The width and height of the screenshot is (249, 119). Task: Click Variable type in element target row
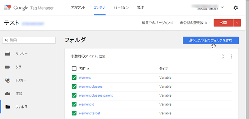click(x=166, y=113)
